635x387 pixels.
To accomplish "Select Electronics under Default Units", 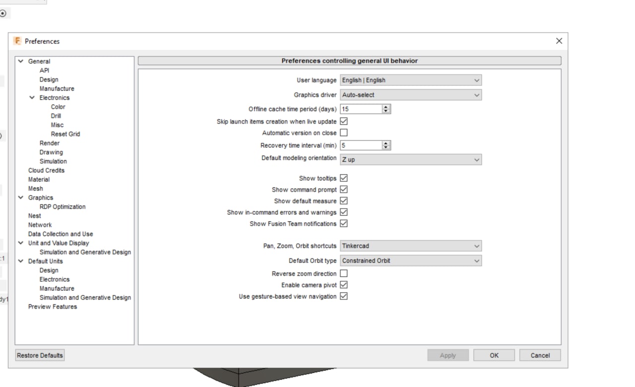I will pyautogui.click(x=55, y=279).
